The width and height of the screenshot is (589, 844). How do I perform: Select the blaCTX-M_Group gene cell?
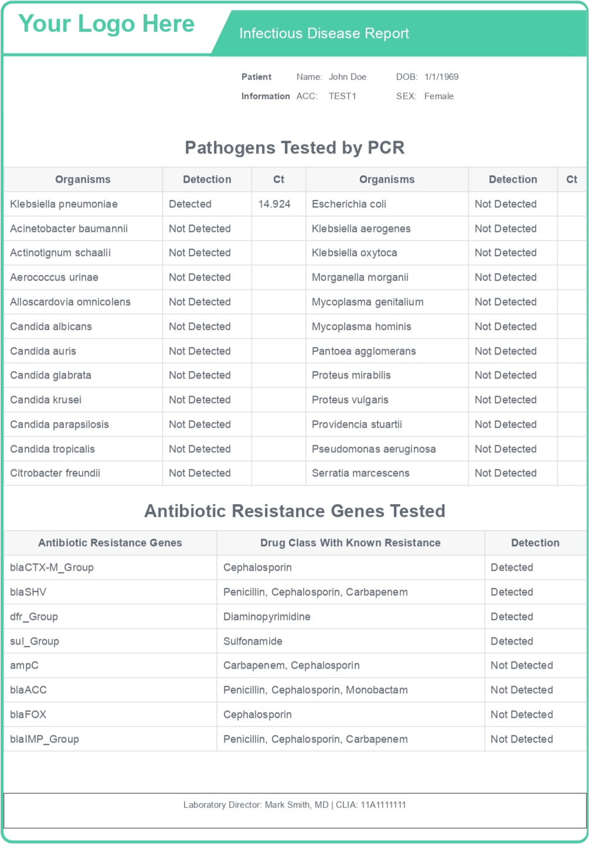52,567
